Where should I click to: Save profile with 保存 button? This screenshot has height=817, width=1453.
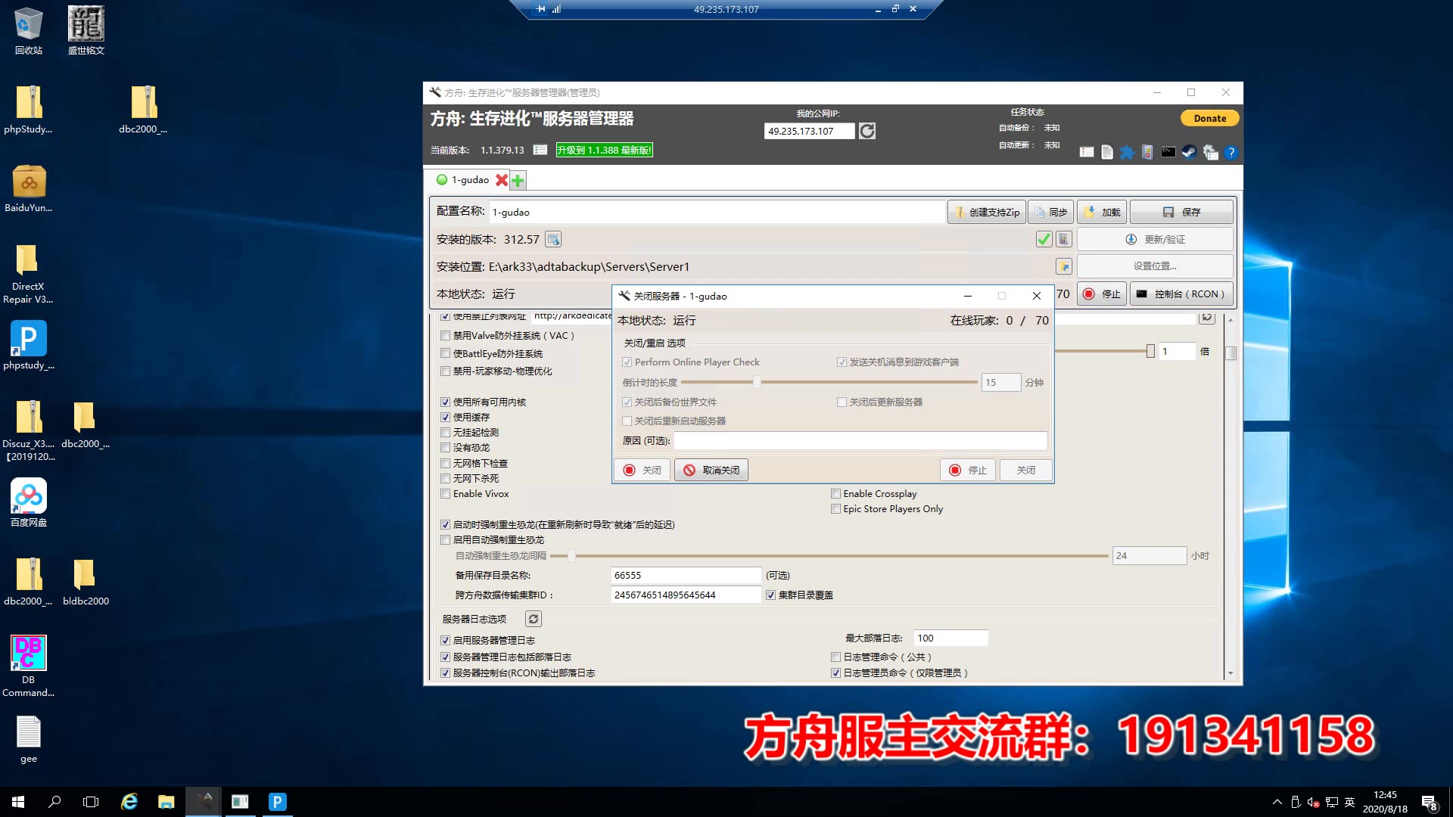(x=1181, y=213)
